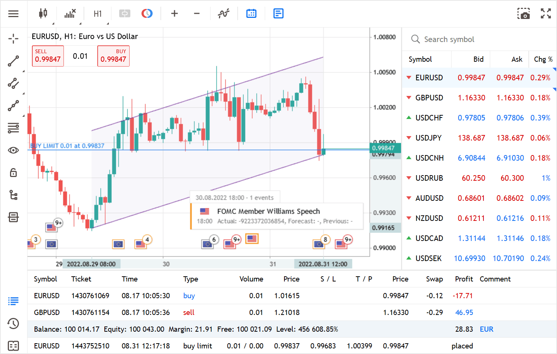Image resolution: width=557 pixels, height=354 pixels.
Task: Open the indicators list icon
Action: click(70, 14)
